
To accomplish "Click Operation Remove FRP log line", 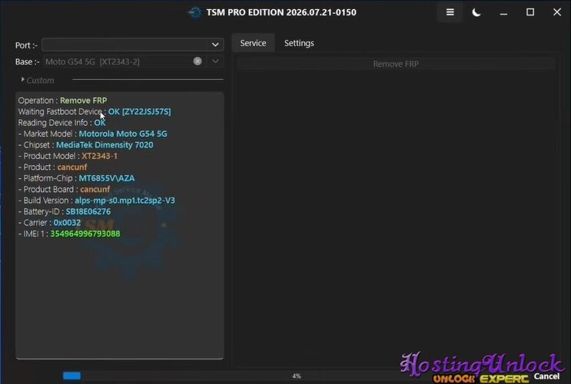I will tap(63, 101).
